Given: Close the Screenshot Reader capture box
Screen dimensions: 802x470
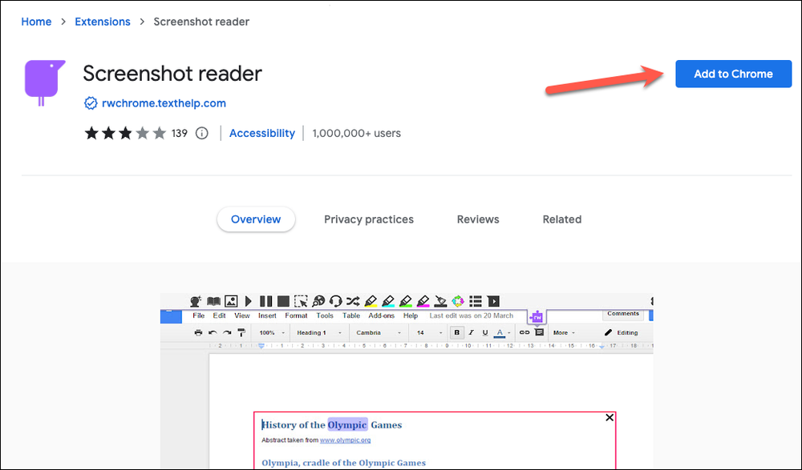Looking at the screenshot, I should [x=610, y=417].
